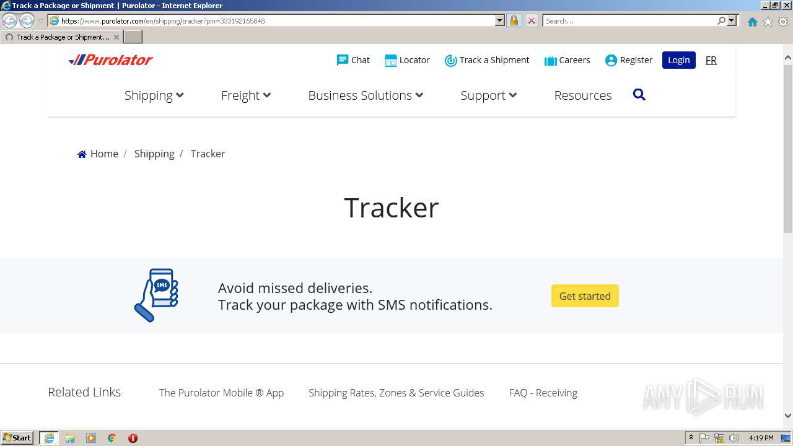Viewport: 793px width, 446px height.
Task: Open the media player taskbar icon
Action: click(x=91, y=438)
